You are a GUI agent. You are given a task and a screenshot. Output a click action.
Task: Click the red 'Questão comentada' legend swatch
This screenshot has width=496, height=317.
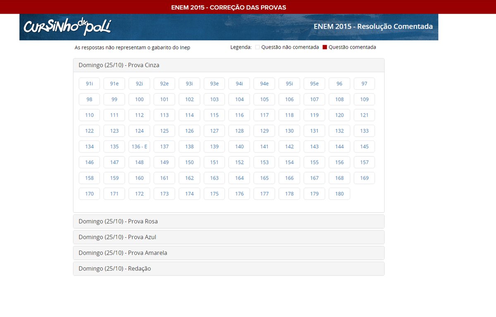click(325, 47)
